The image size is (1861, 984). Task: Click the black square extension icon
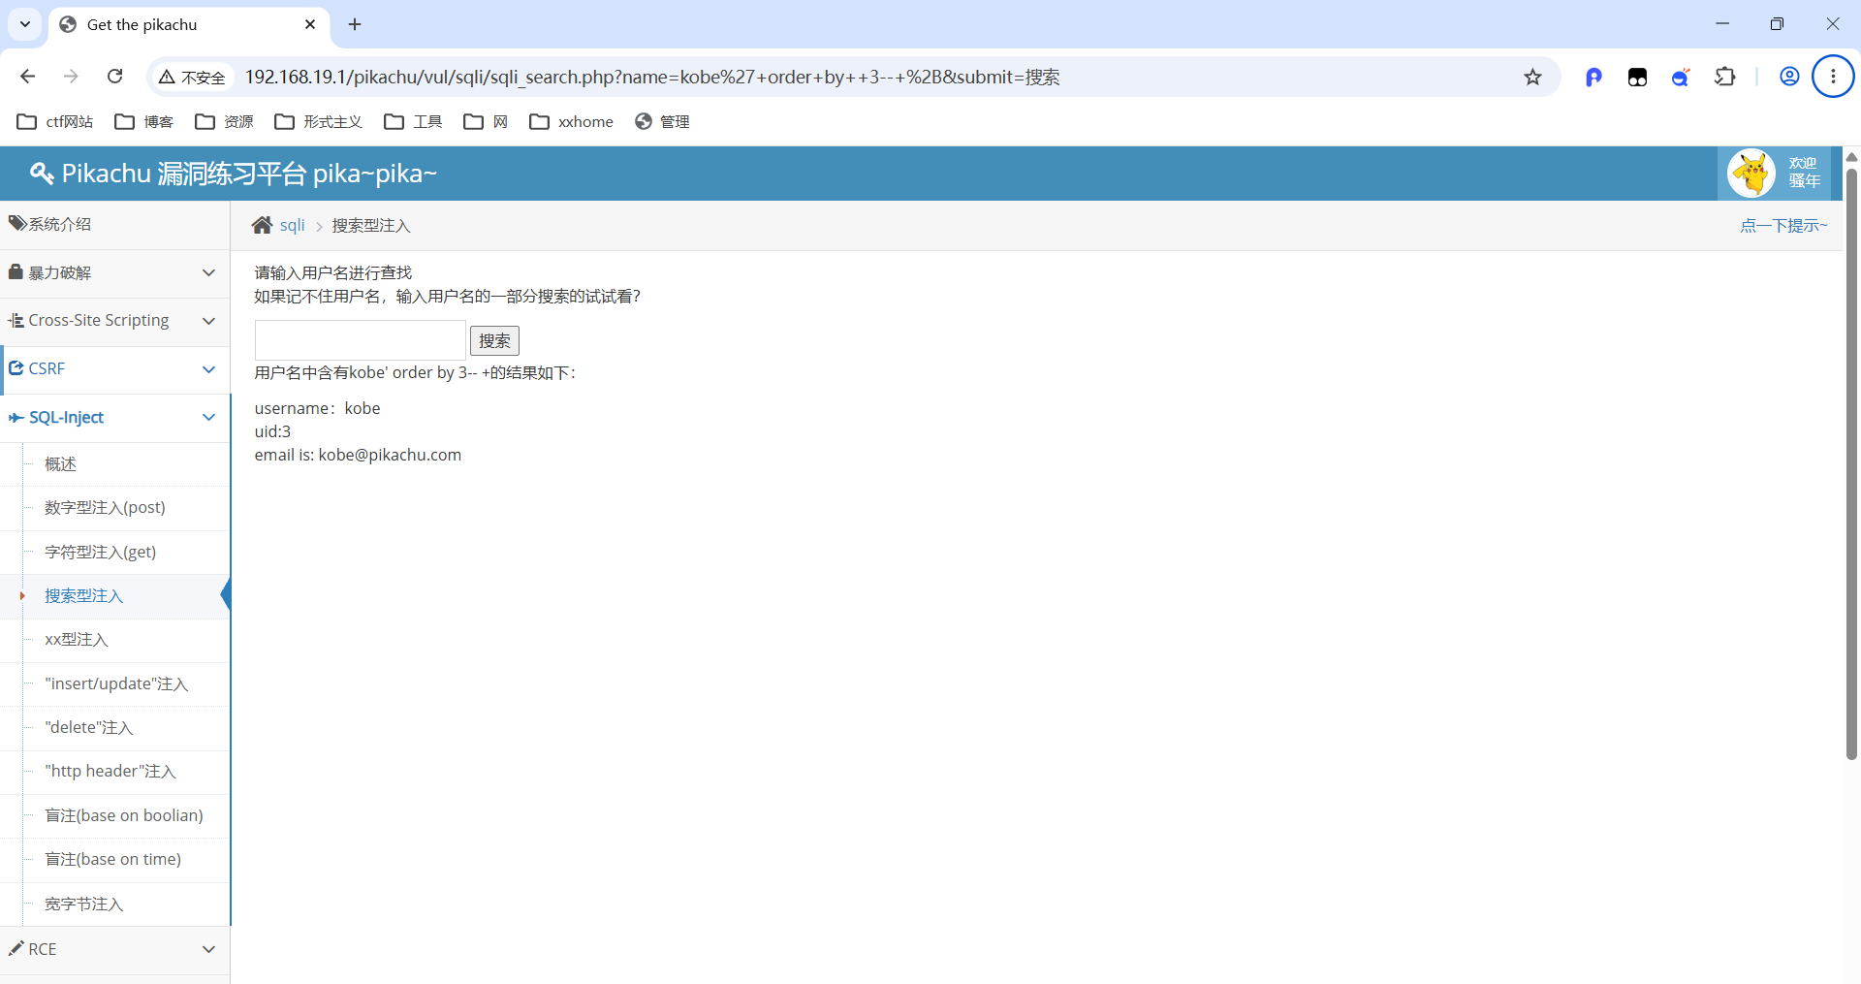click(1637, 77)
